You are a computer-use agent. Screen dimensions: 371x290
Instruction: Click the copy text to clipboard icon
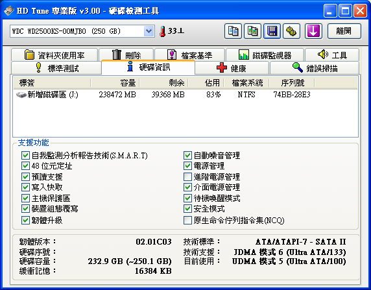[x=233, y=31]
